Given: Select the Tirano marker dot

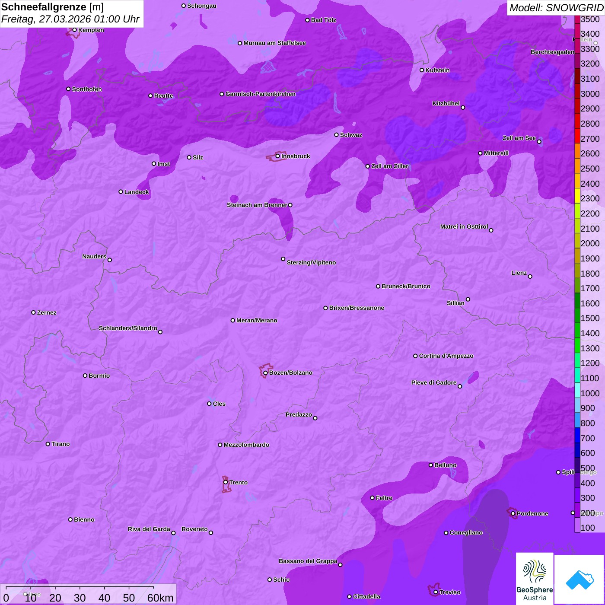Looking at the screenshot, I should pyautogui.click(x=48, y=444).
